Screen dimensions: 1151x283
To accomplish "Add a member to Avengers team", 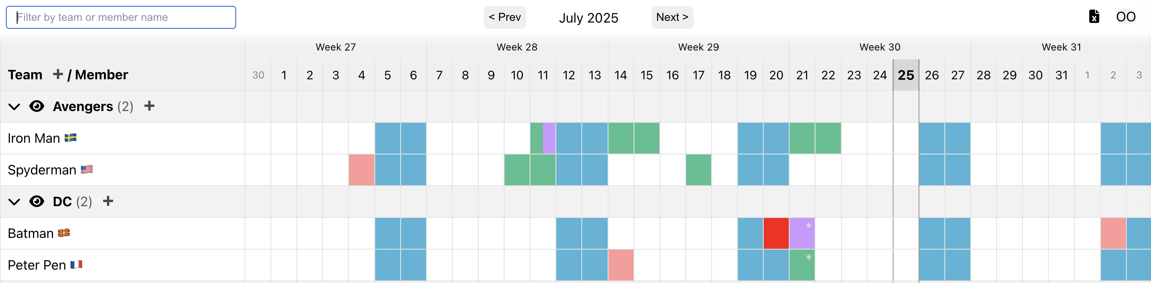I will (149, 106).
